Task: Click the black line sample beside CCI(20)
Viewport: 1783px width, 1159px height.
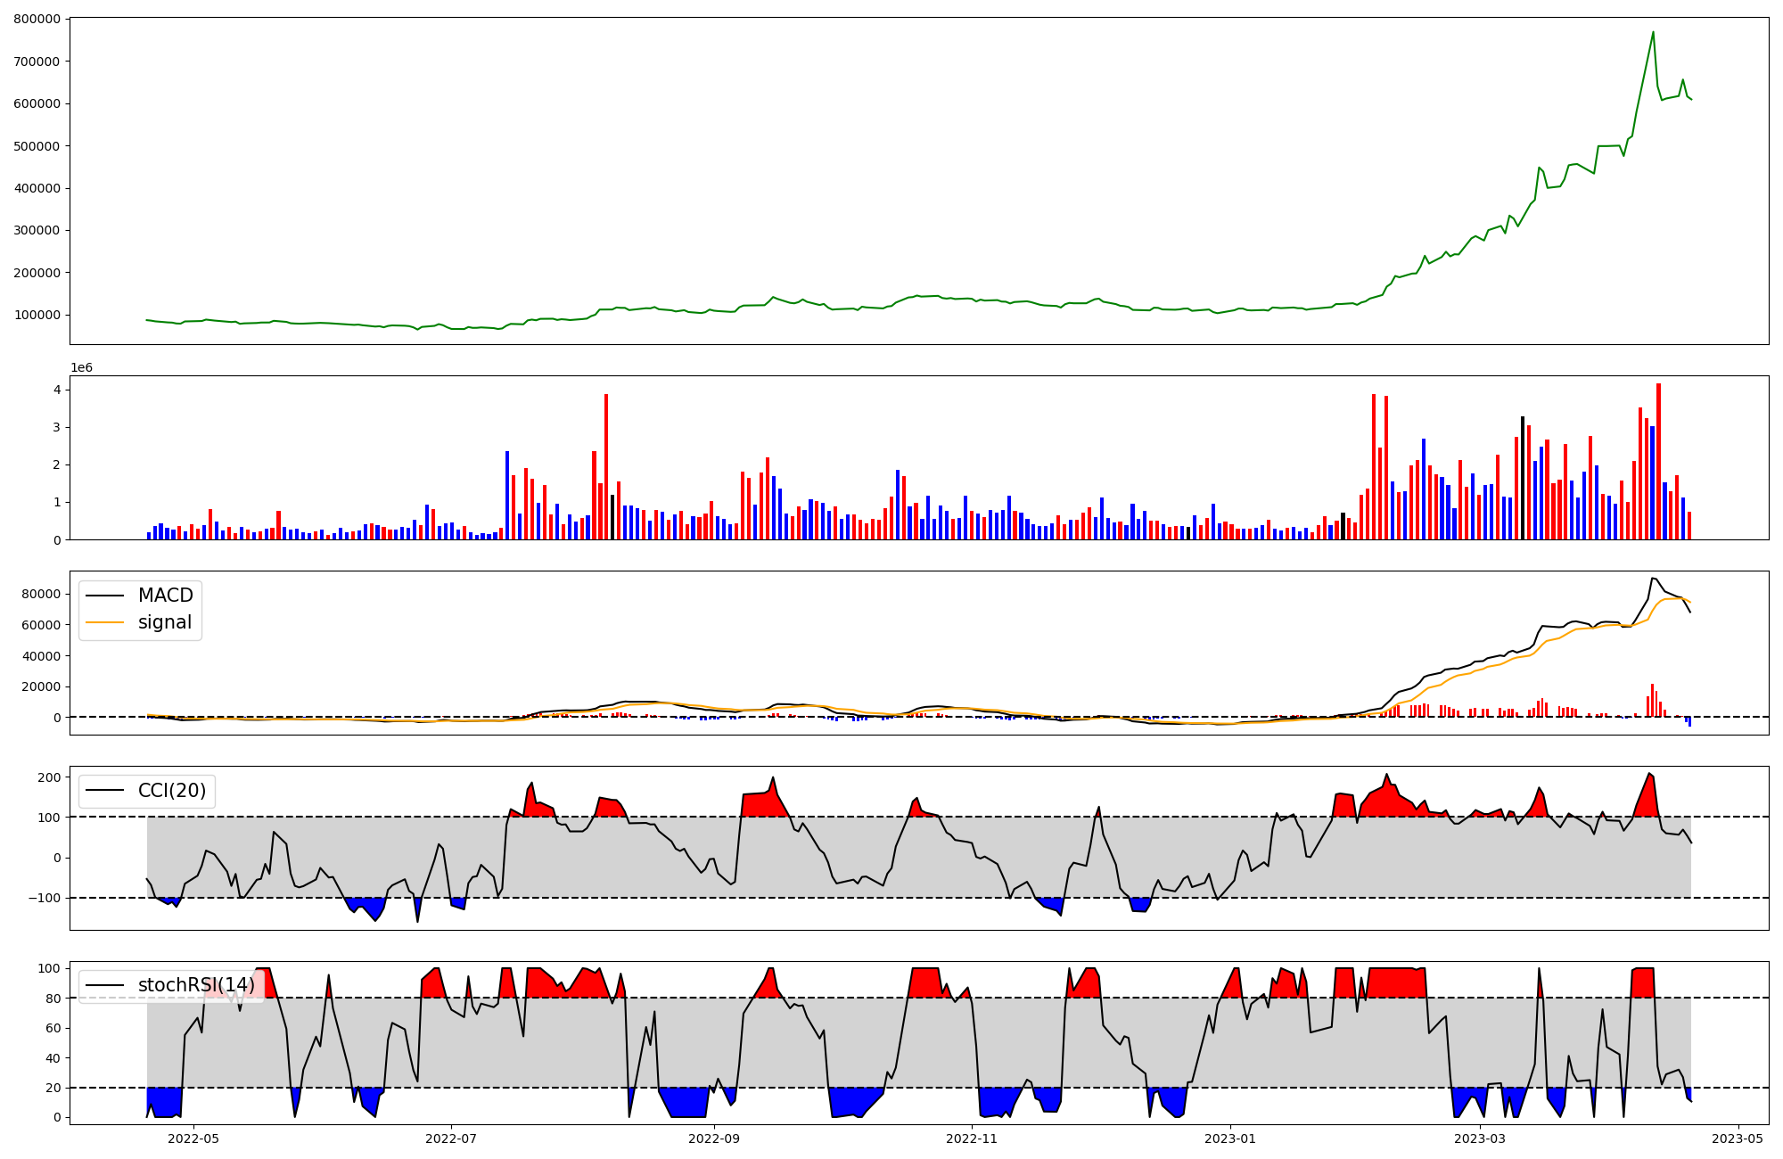Action: (x=105, y=792)
